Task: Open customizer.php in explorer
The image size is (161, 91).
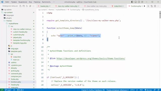Action: click(19, 35)
